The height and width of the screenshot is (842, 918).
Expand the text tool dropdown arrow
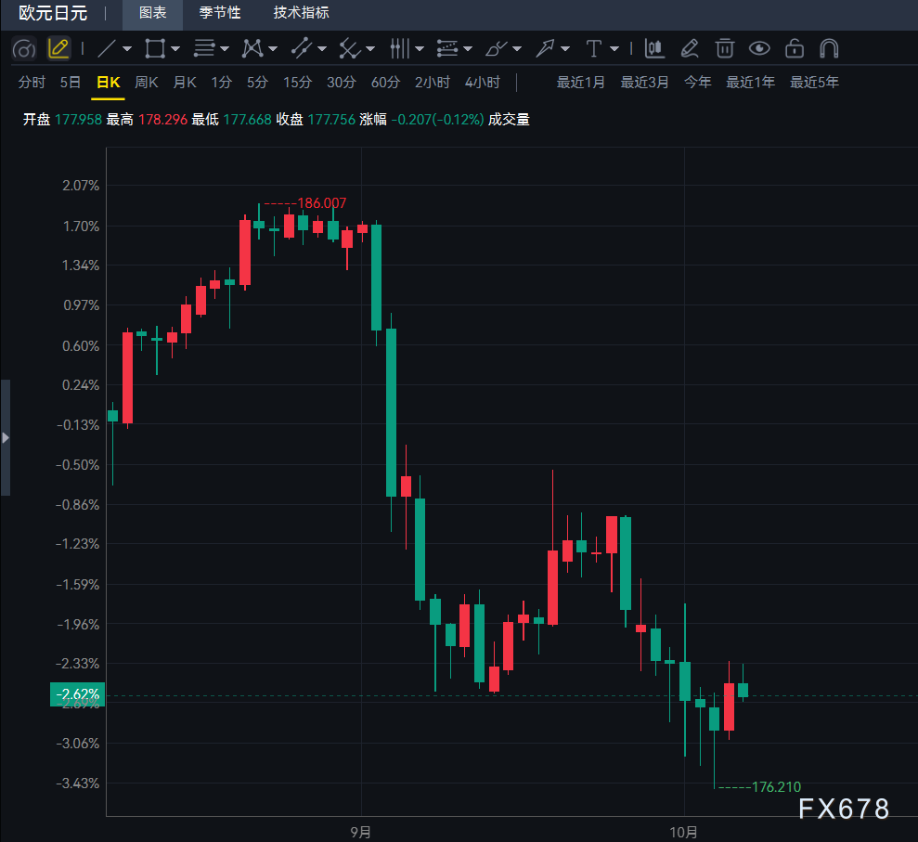pyautogui.click(x=614, y=49)
